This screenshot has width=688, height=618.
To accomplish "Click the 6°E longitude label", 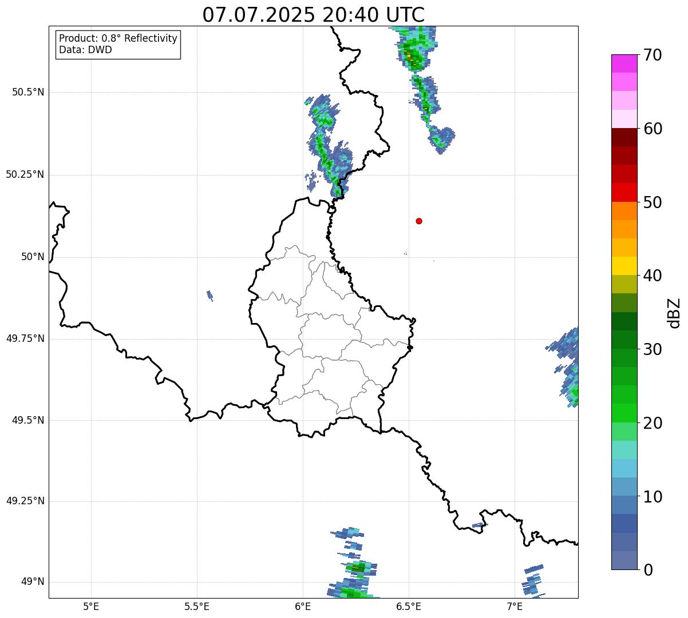I will pos(303,606).
